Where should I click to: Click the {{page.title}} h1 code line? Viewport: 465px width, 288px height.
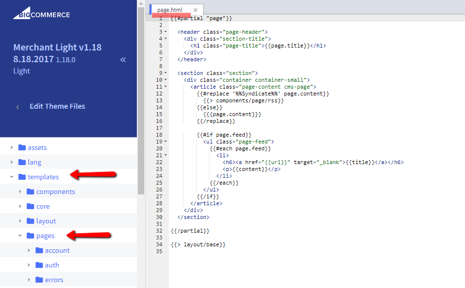(258, 46)
